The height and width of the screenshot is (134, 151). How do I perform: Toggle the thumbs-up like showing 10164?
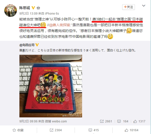point(131,130)
